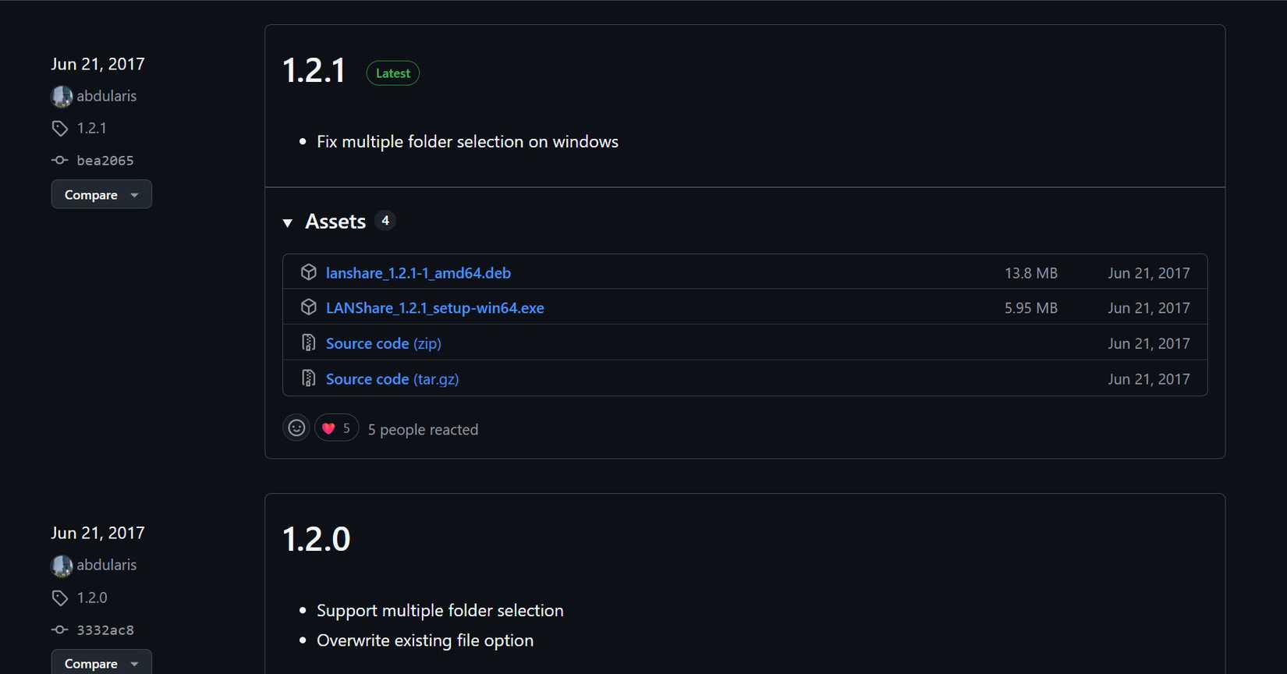1287x674 pixels.
Task: Click the commit icon beside bea2065
Action: click(x=60, y=160)
